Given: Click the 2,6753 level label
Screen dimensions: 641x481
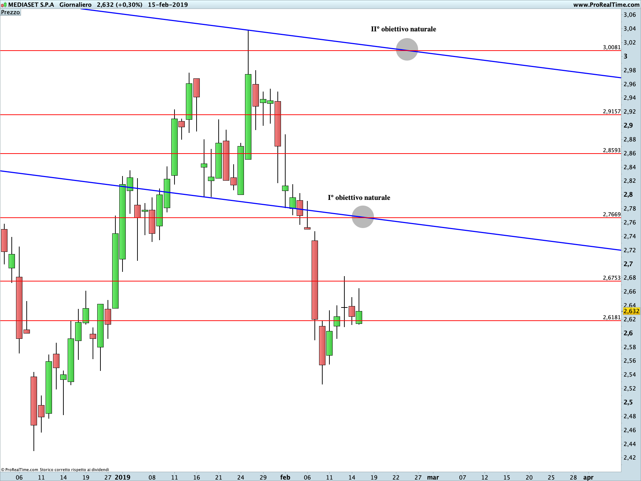Looking at the screenshot, I should coord(612,278).
